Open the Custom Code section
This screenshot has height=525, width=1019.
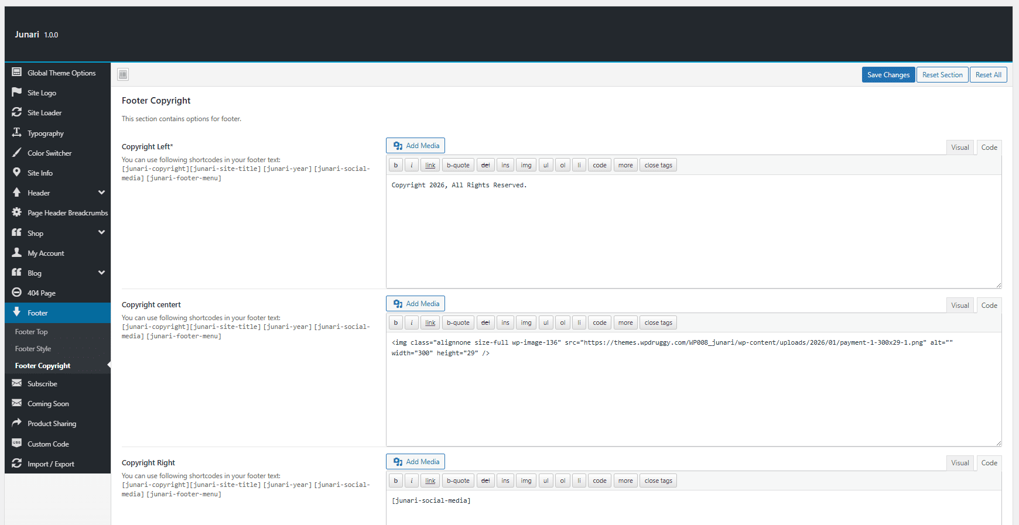(57, 444)
